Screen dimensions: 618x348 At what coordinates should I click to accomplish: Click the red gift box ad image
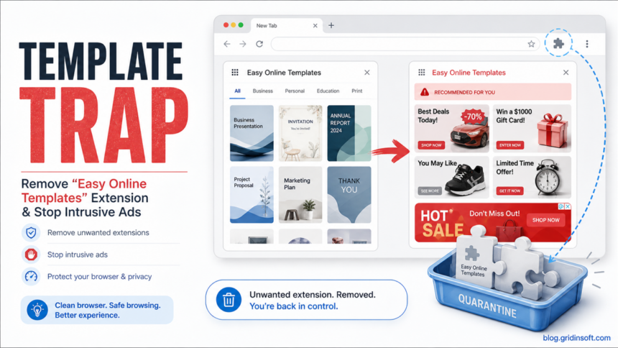(x=553, y=130)
